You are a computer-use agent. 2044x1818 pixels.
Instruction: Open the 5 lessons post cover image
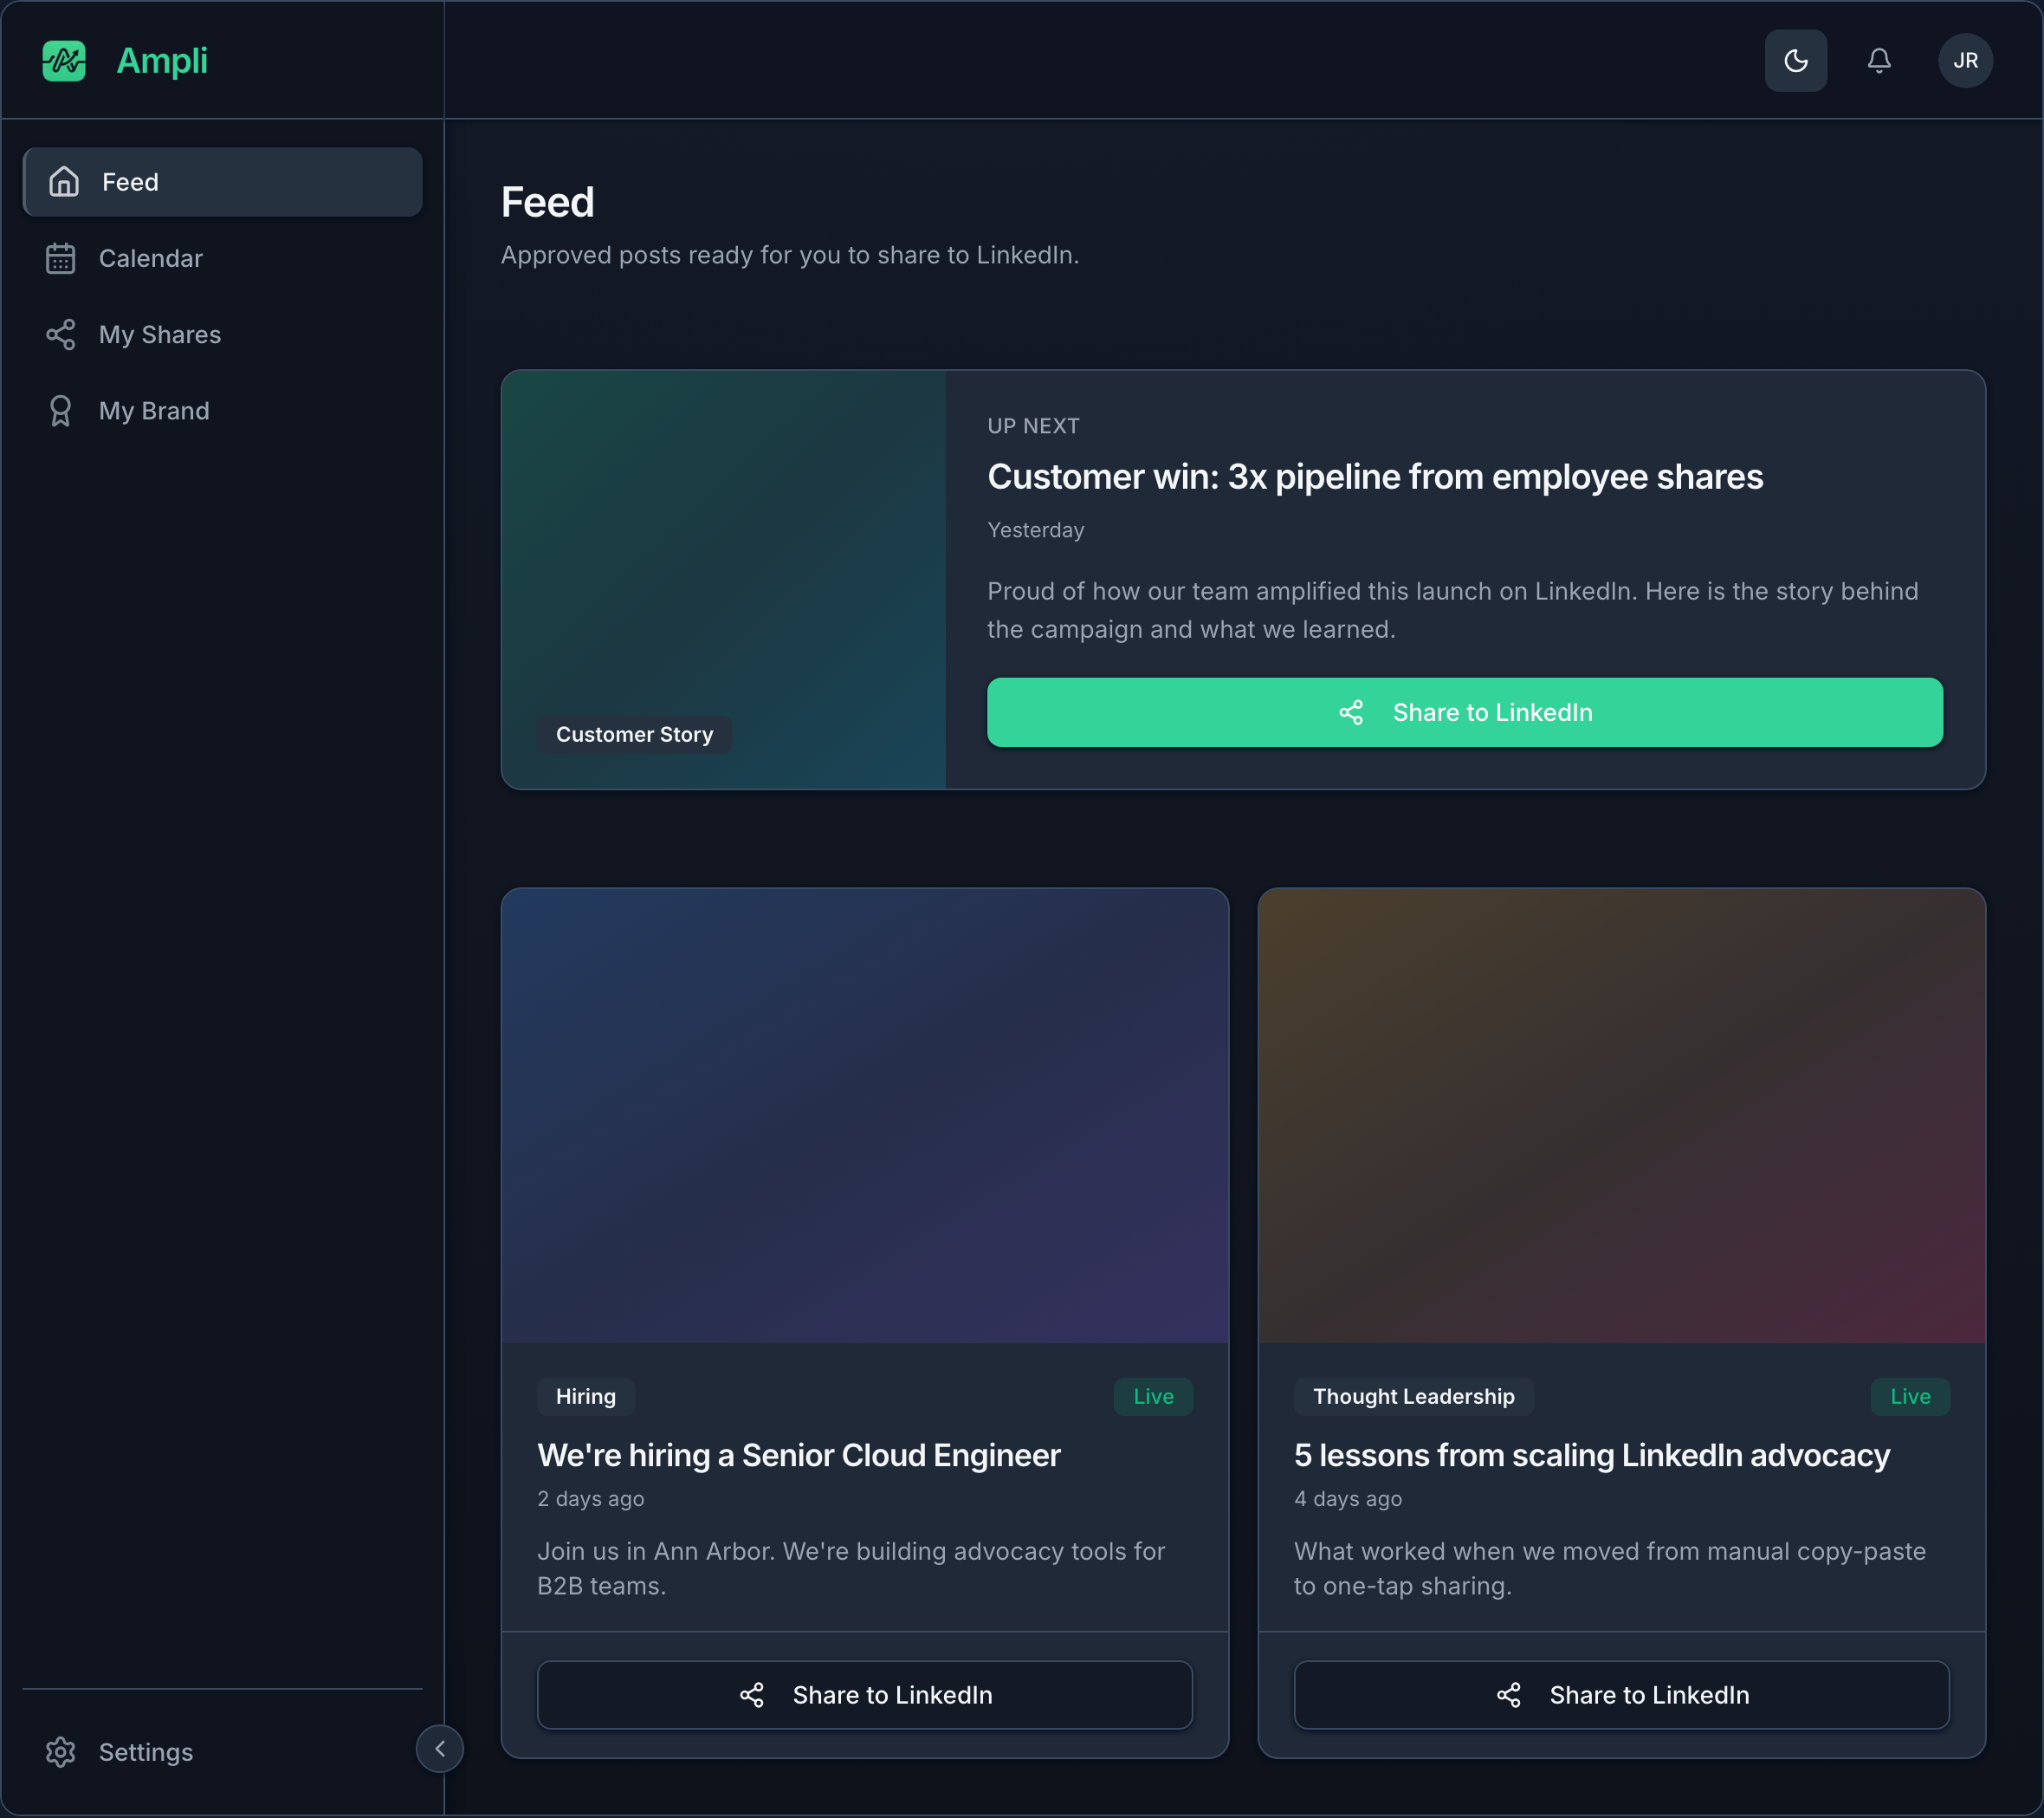click(1621, 1114)
